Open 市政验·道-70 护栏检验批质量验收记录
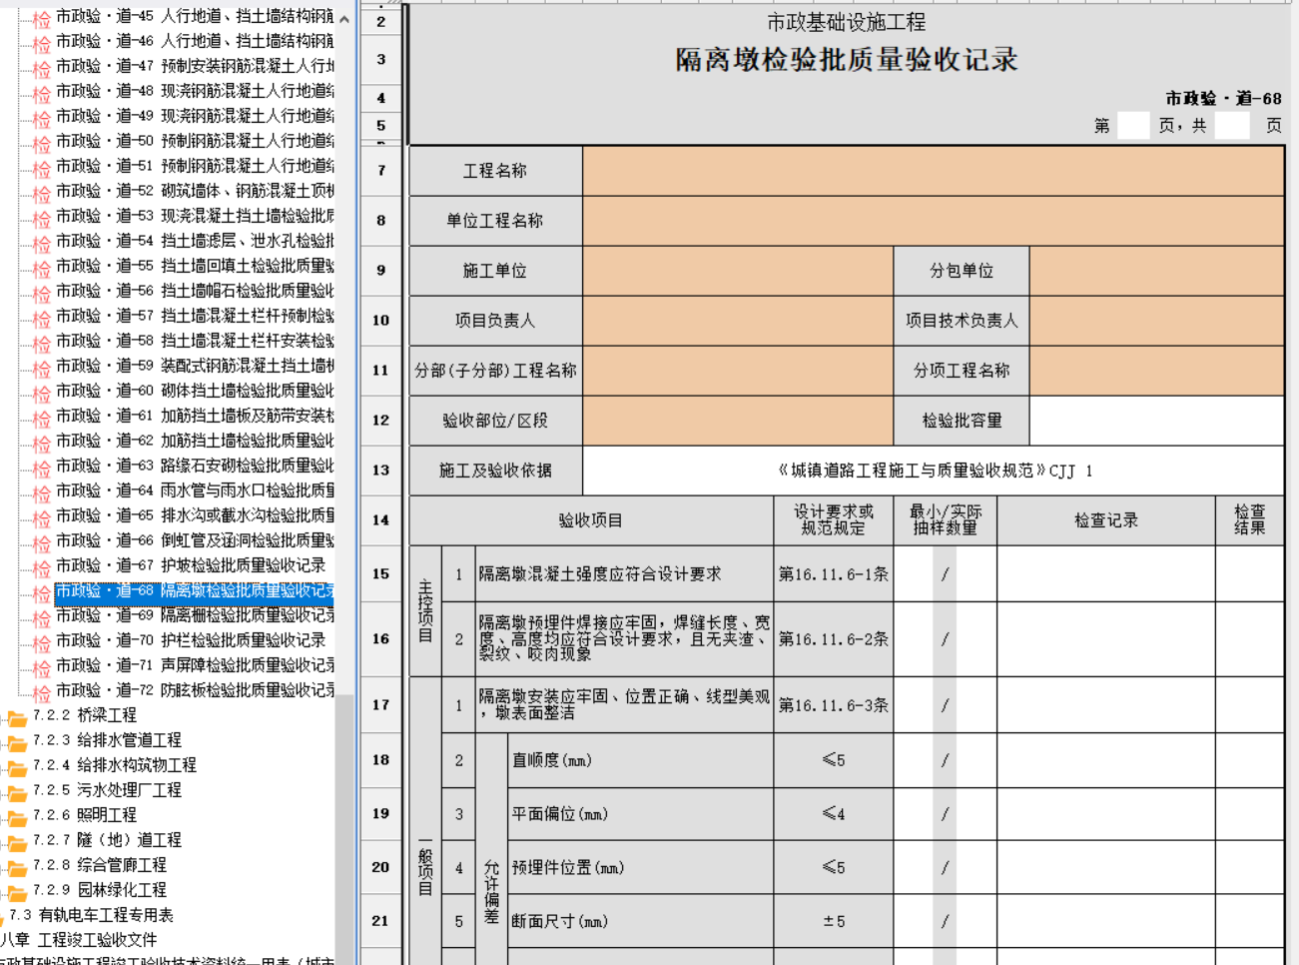The height and width of the screenshot is (965, 1299). point(191,640)
